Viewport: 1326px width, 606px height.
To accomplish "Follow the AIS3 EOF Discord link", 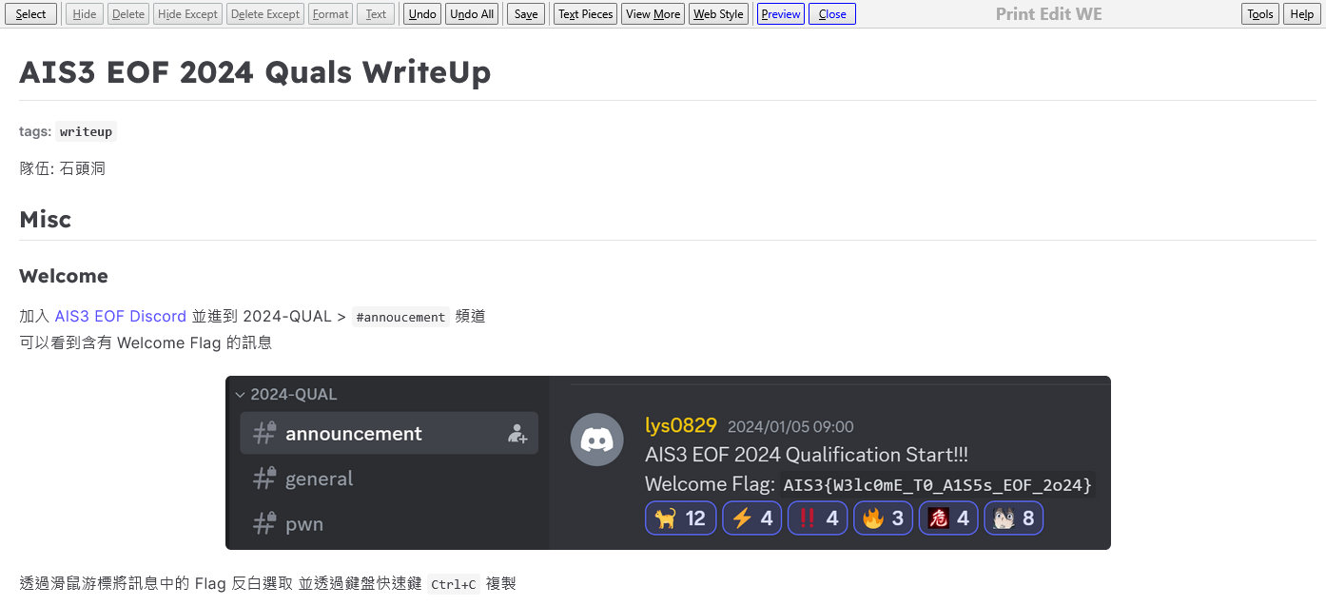I will (x=121, y=316).
